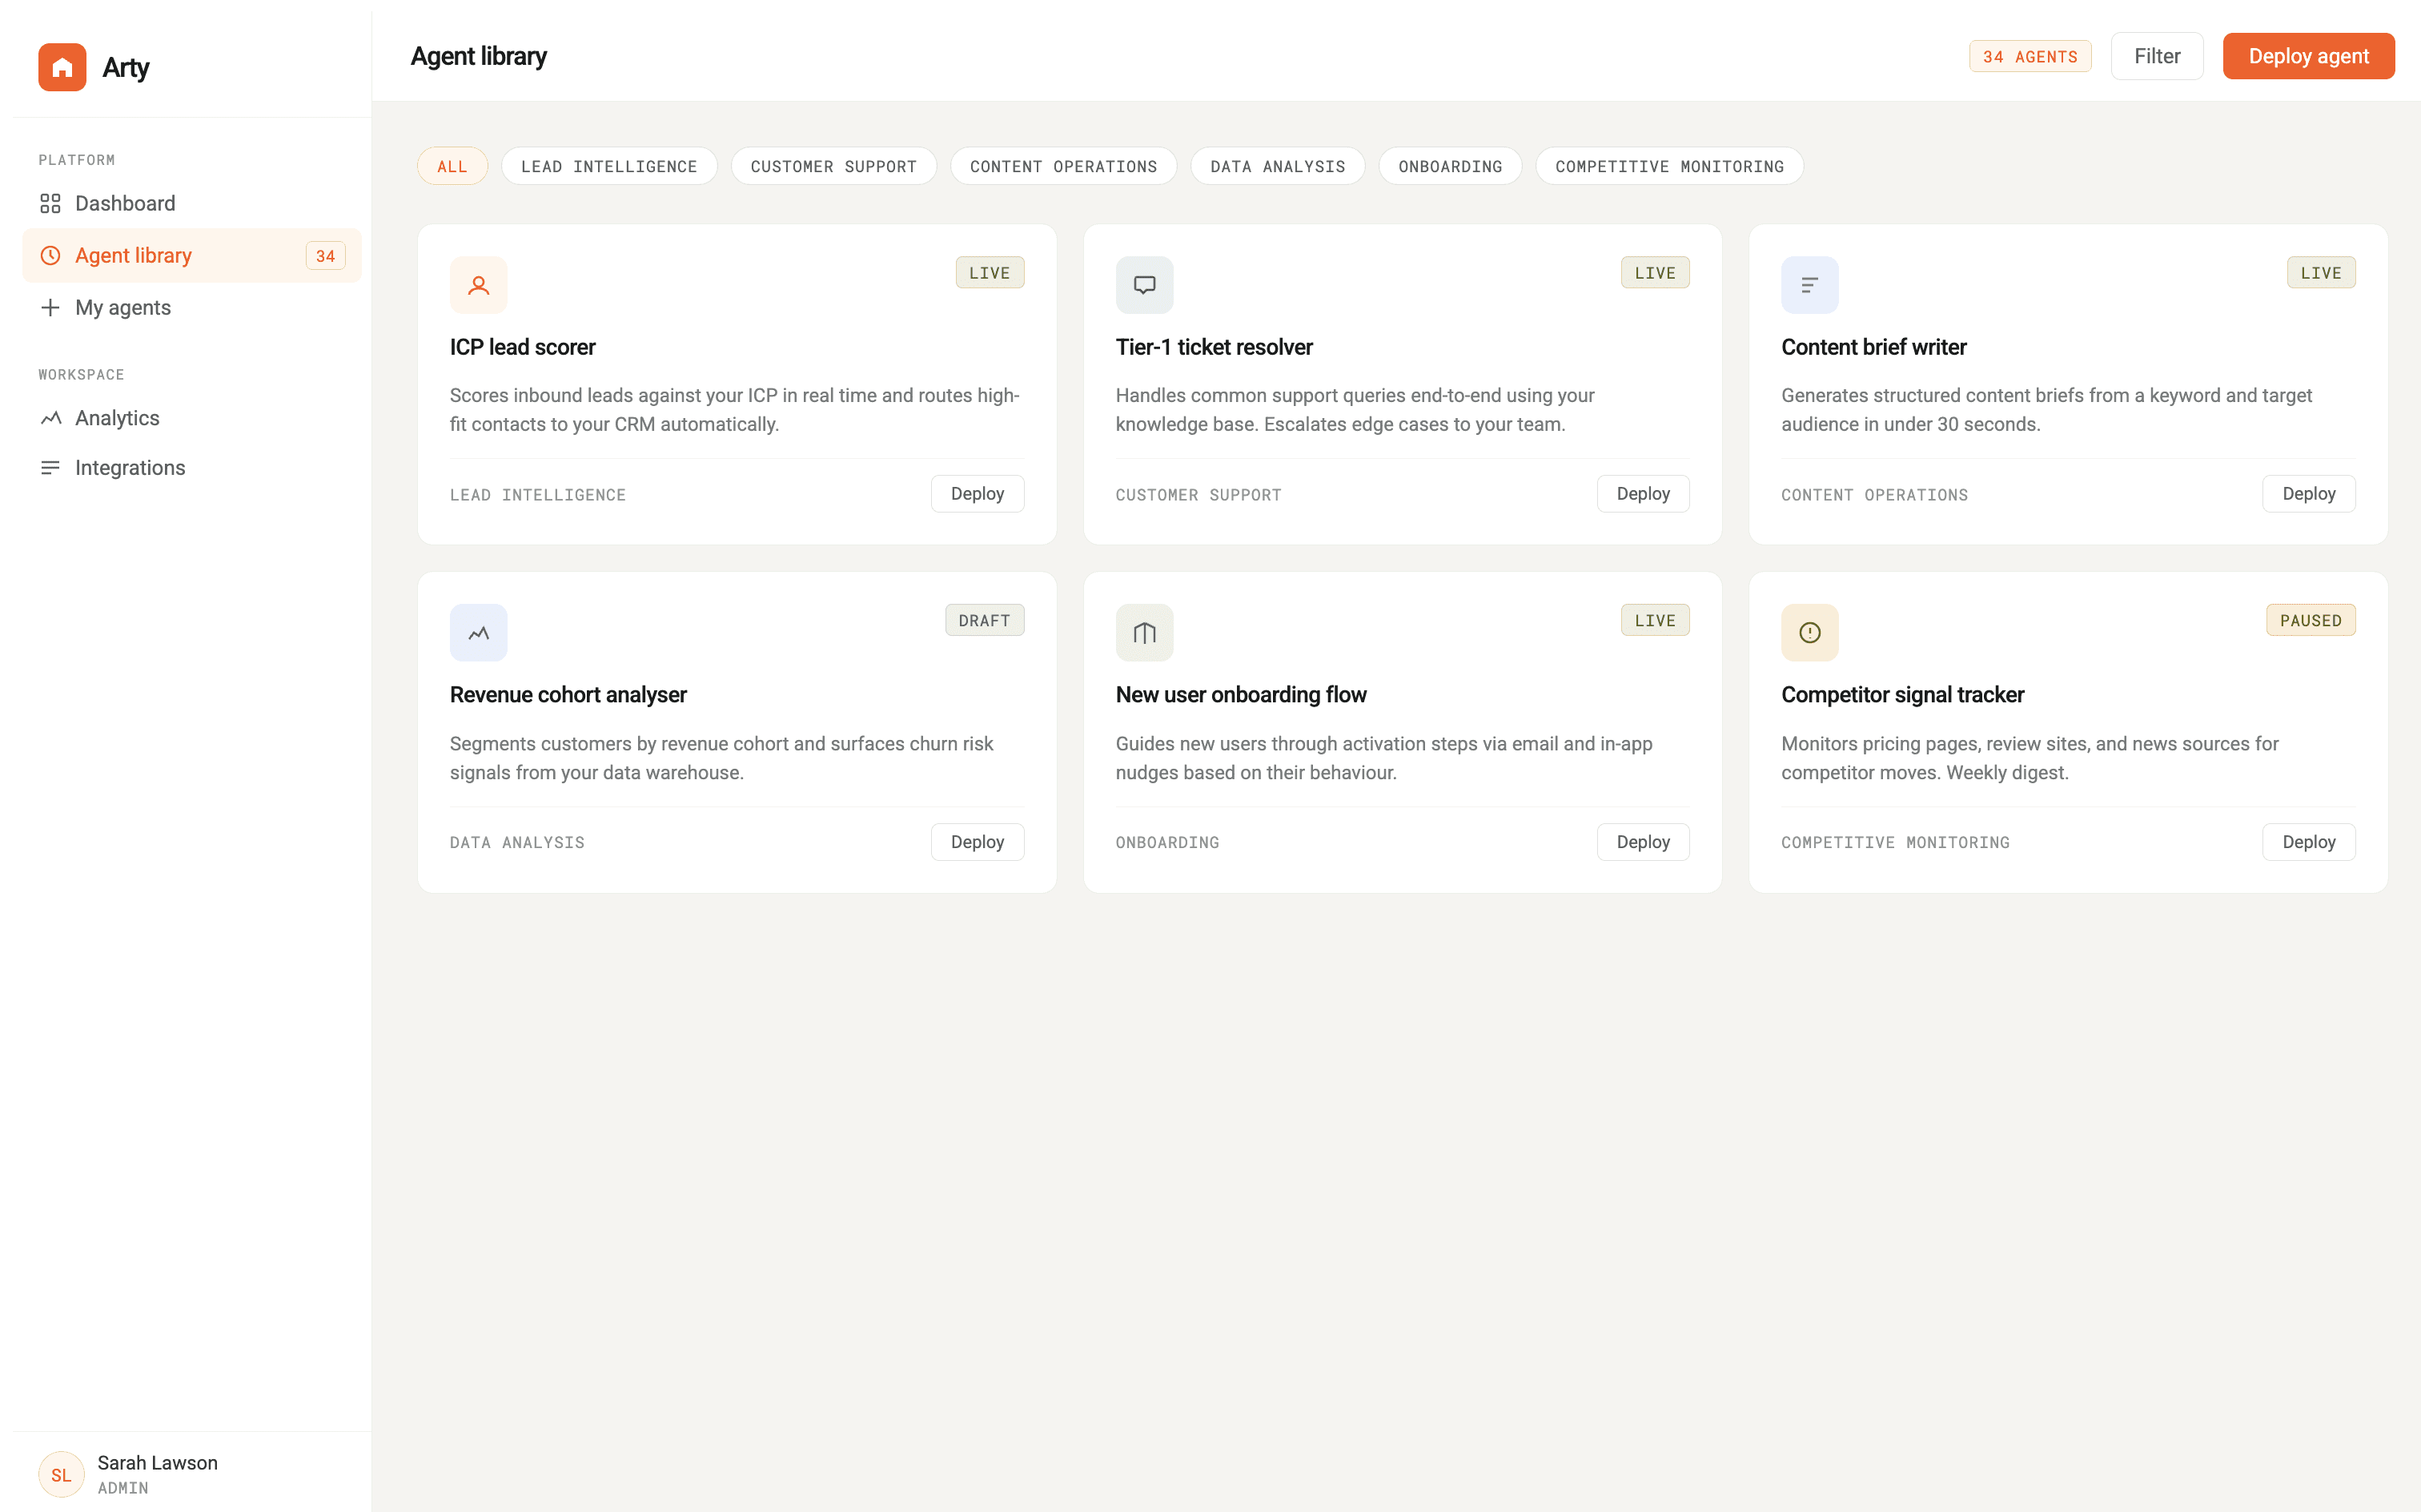
Task: Open the Filter options
Action: click(2156, 56)
